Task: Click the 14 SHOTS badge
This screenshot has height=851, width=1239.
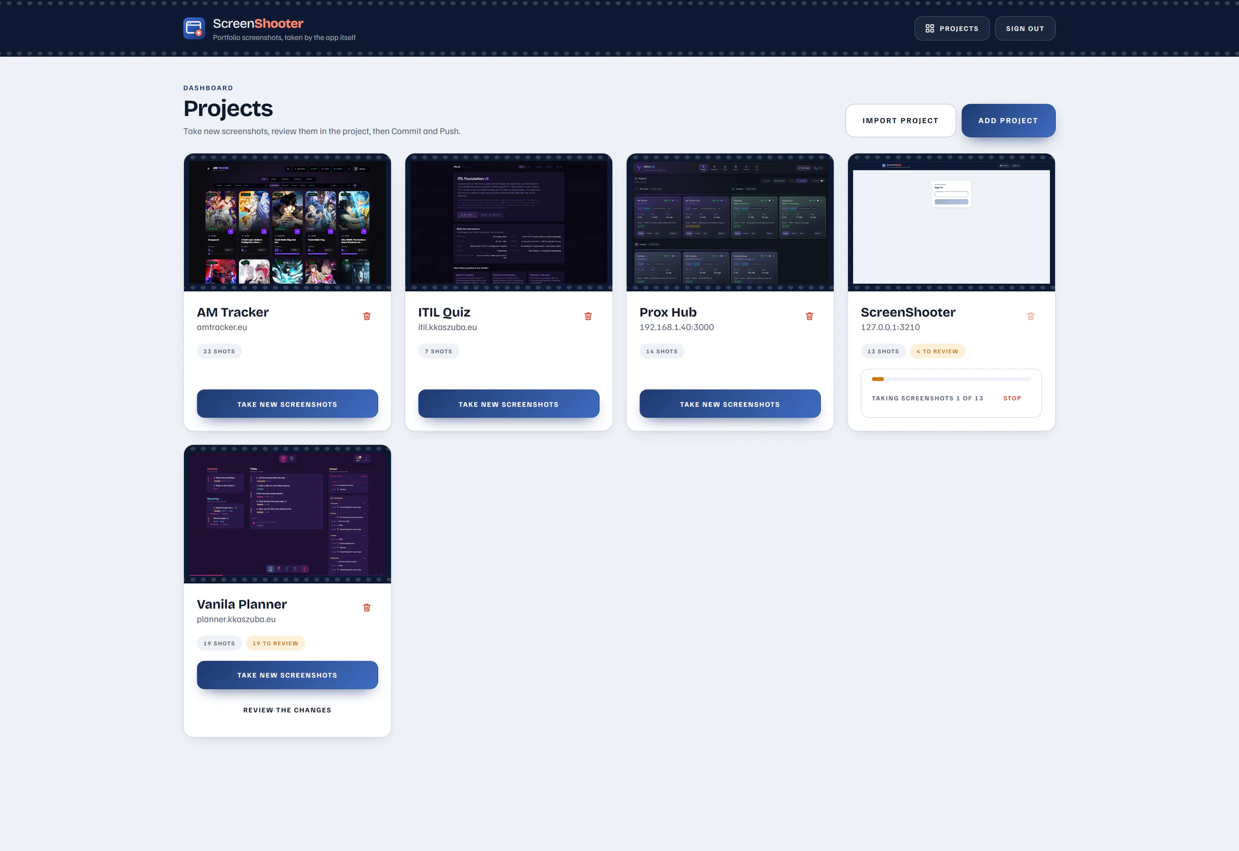Action: [x=662, y=351]
